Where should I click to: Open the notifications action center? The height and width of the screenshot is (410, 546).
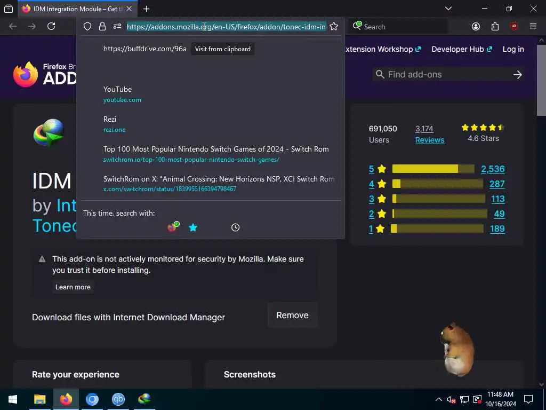click(528, 399)
